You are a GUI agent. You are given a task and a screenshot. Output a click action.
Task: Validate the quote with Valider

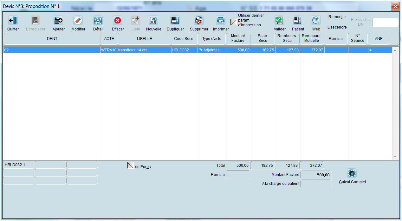click(x=279, y=21)
